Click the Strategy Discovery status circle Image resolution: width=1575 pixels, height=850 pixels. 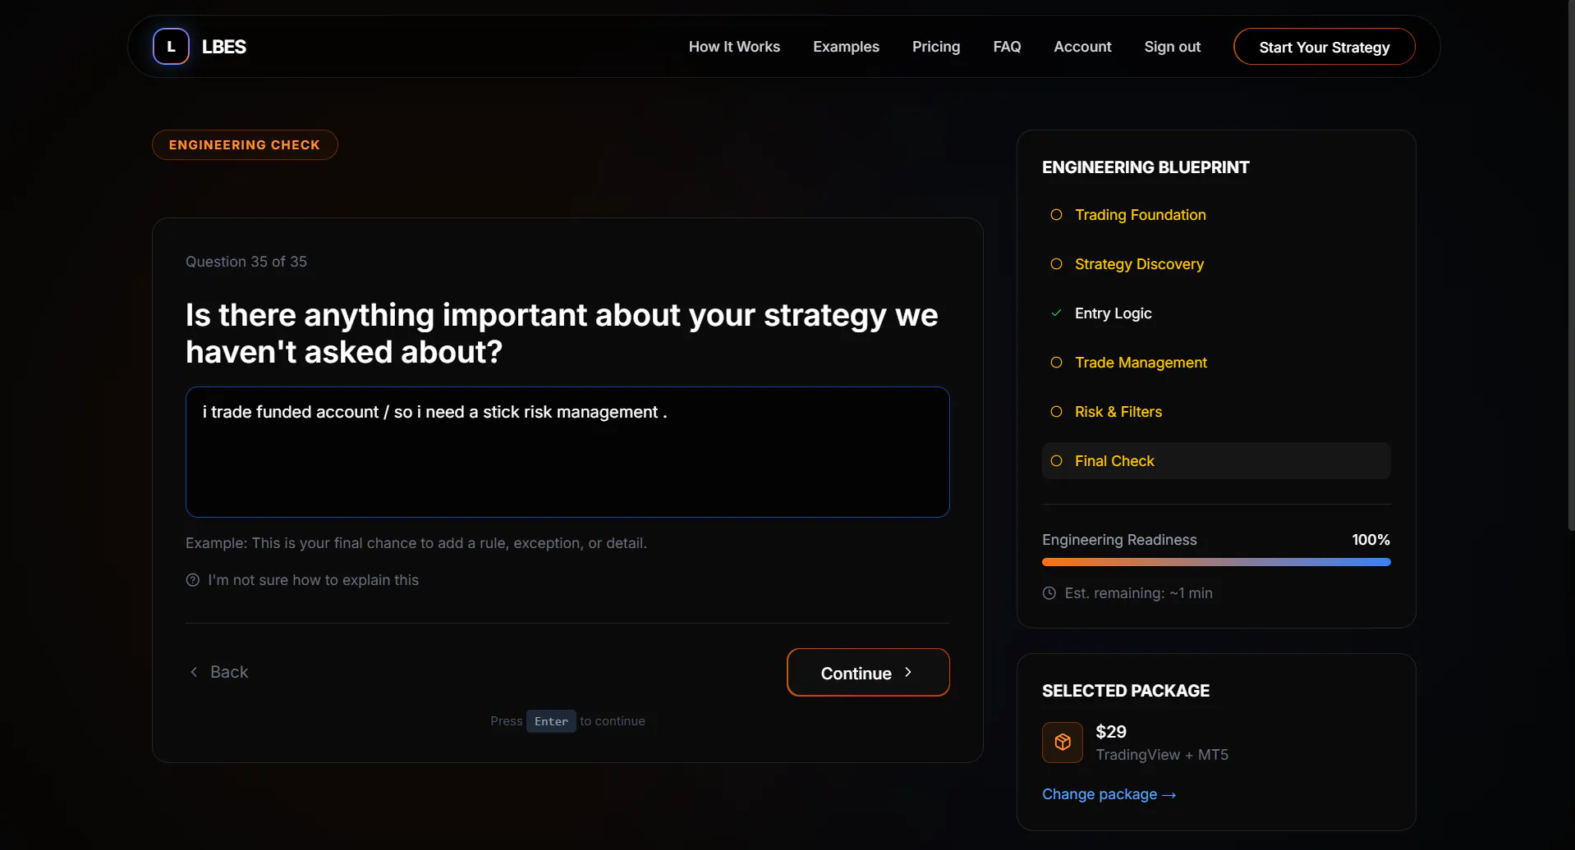(x=1056, y=264)
